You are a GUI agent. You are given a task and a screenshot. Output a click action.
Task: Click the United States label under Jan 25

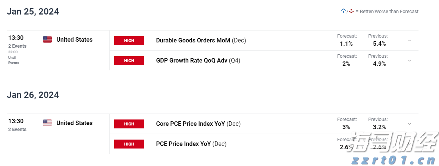(74, 39)
